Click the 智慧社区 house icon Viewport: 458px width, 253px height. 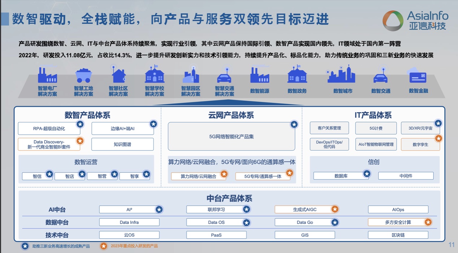pos(118,75)
